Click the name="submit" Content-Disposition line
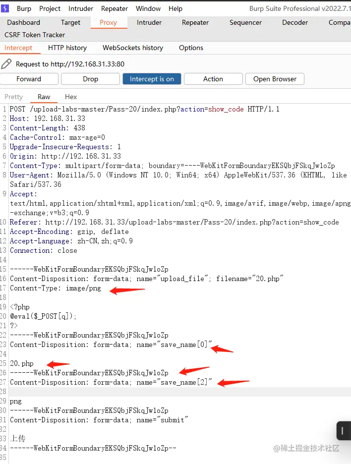 click(99, 420)
